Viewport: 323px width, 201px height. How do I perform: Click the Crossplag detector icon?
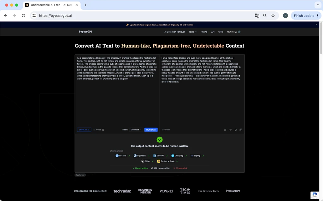[x=173, y=156]
